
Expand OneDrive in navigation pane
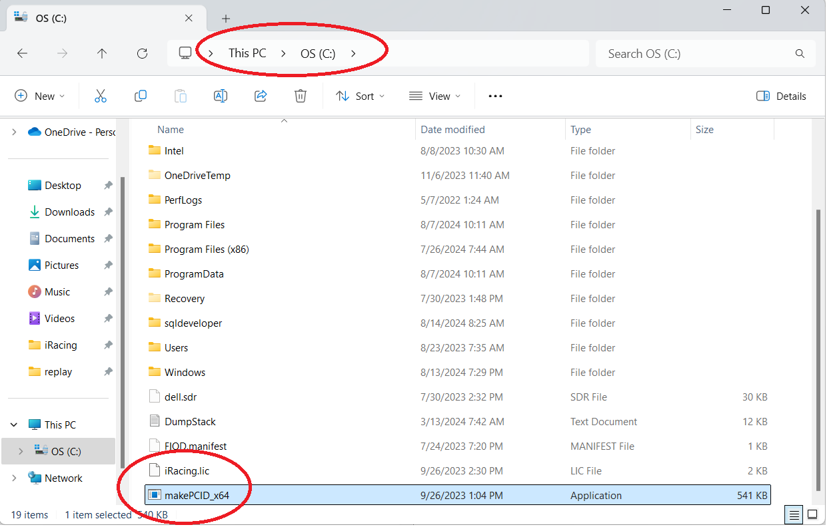coord(14,132)
